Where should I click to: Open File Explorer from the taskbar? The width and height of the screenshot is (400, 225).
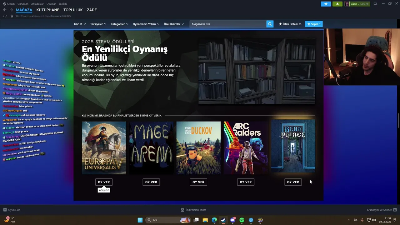point(205,220)
